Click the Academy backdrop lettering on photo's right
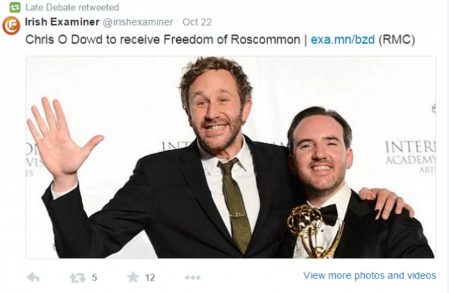This screenshot has width=449, height=293. pyautogui.click(x=410, y=156)
